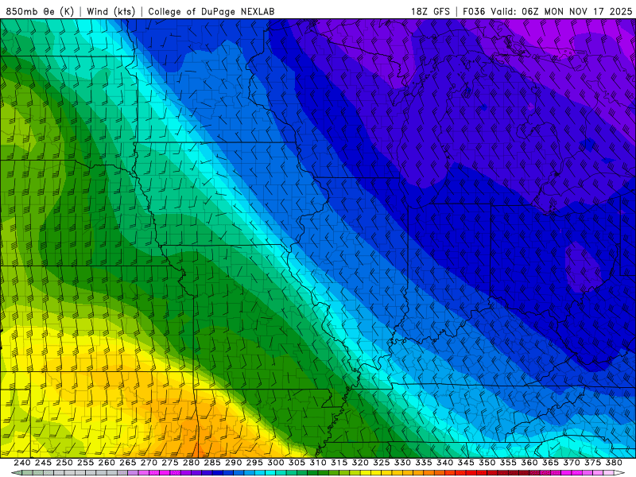Select the 375 color scale number
Image resolution: width=636 pixels, height=477 pixels.
[x=592, y=463]
